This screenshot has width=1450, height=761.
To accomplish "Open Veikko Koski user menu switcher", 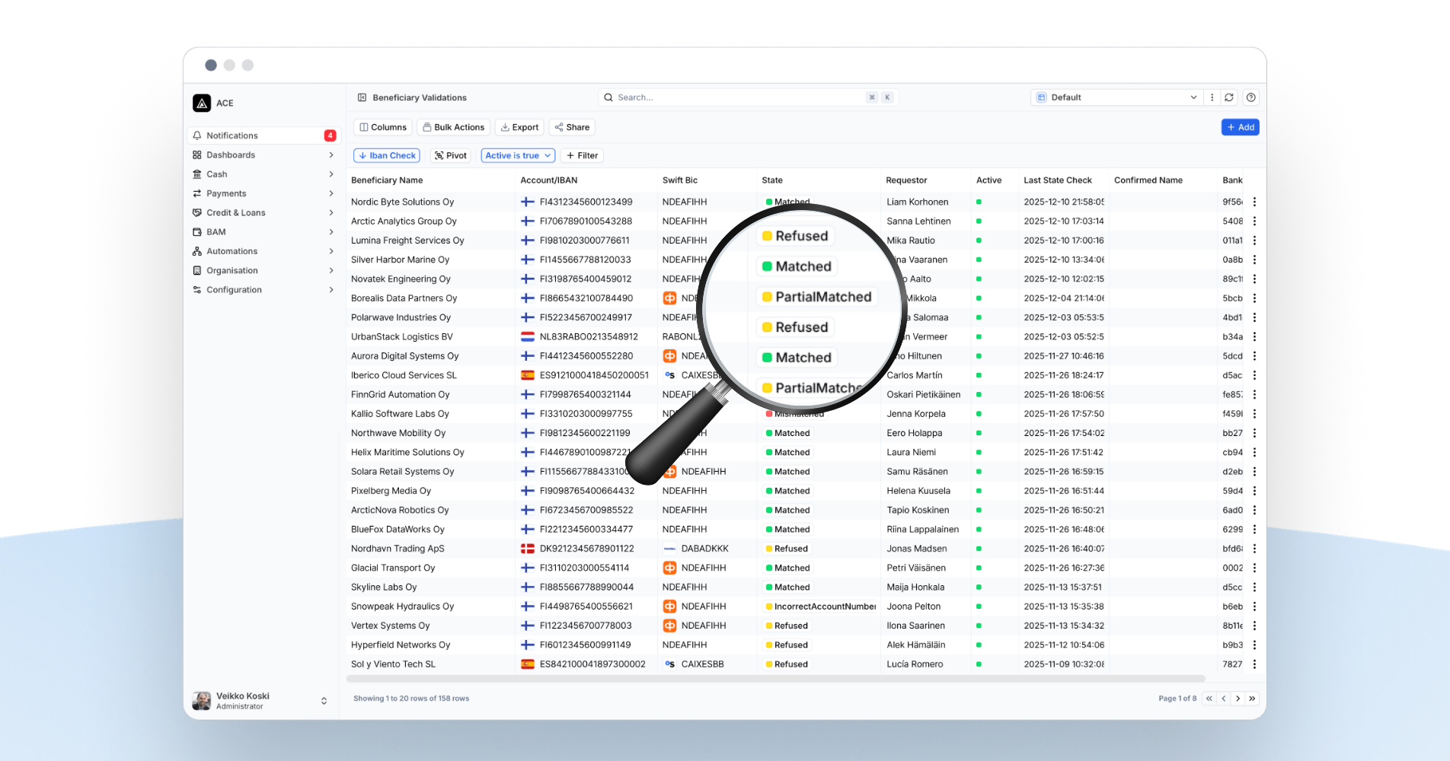I will pos(324,701).
